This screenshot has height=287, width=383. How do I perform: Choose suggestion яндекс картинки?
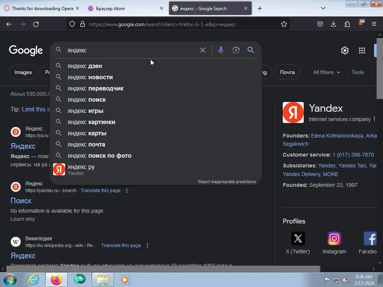[156, 122]
